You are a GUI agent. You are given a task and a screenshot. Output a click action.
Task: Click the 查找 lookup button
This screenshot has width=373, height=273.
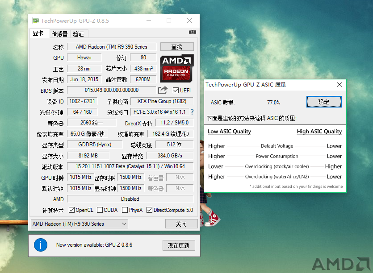[177, 47]
